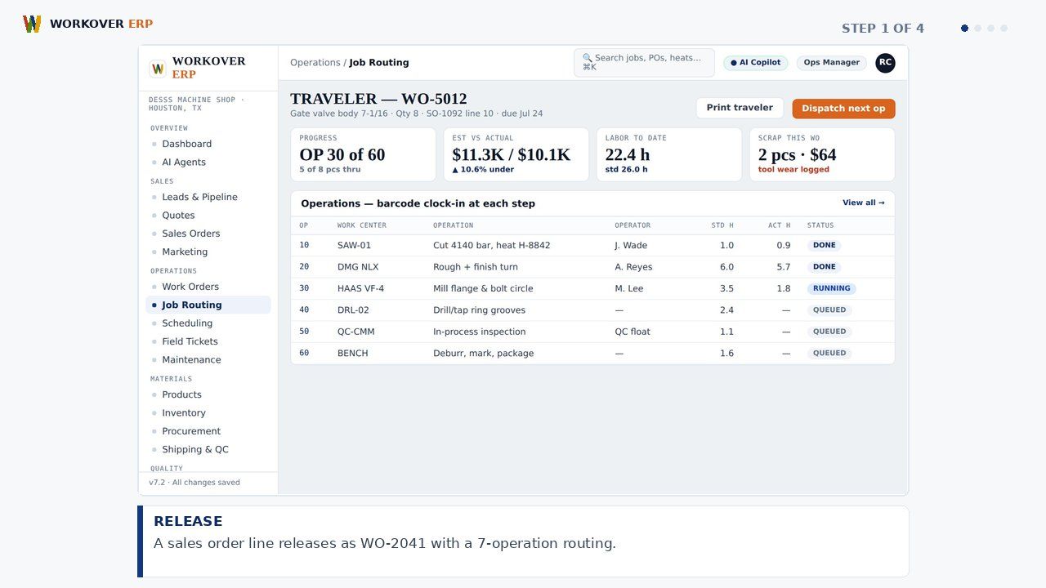Expand operations list with View all

coord(863,203)
